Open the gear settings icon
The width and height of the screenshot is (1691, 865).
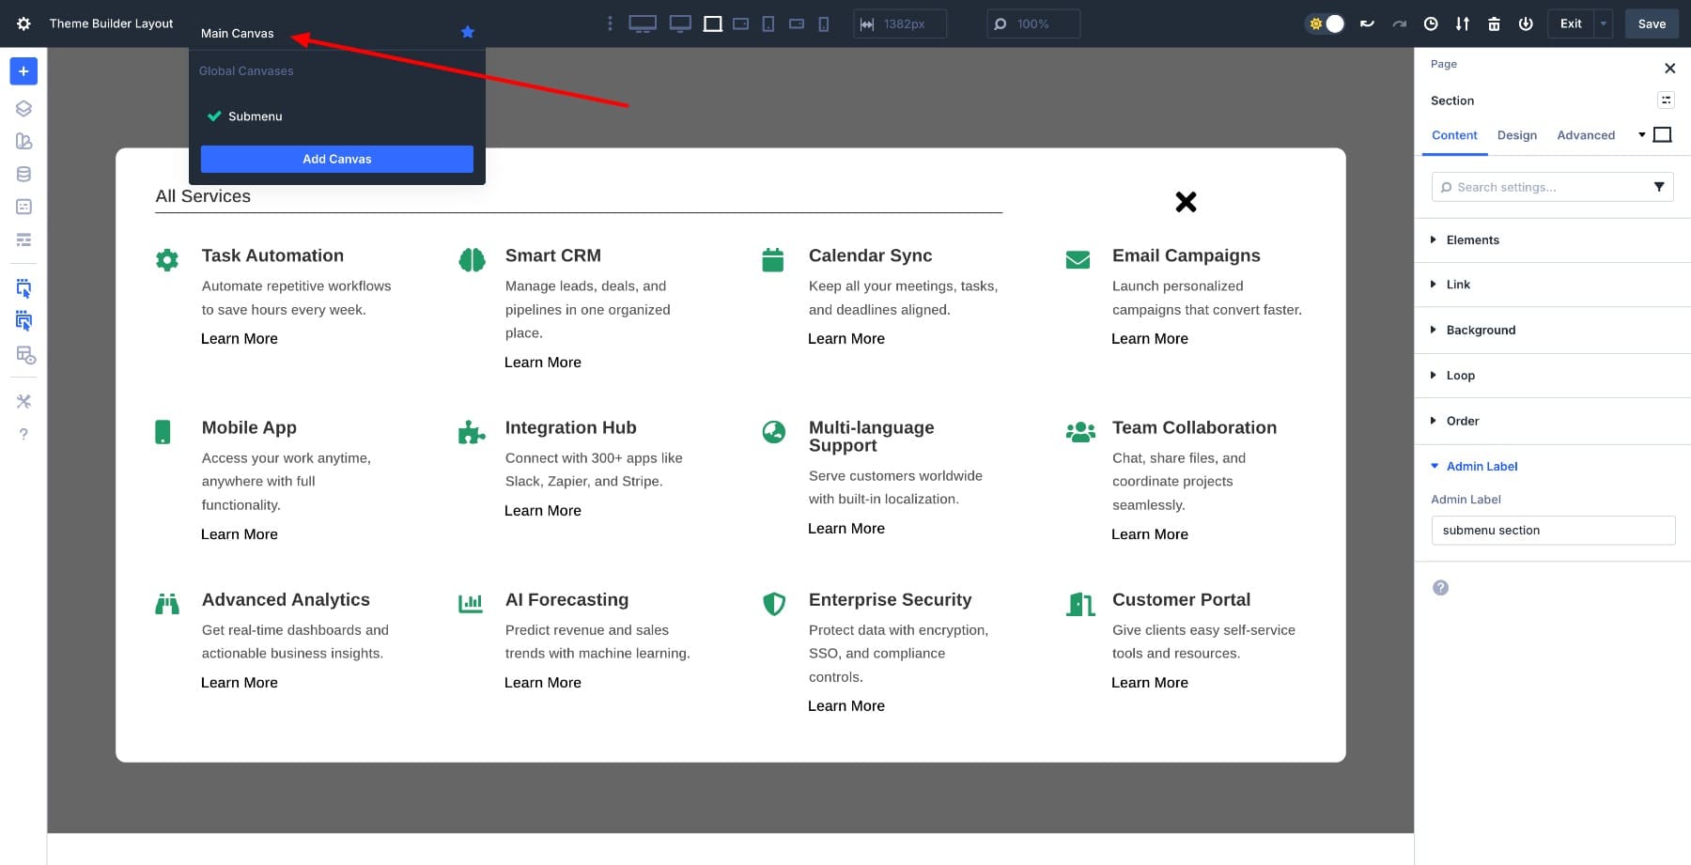[x=23, y=23]
